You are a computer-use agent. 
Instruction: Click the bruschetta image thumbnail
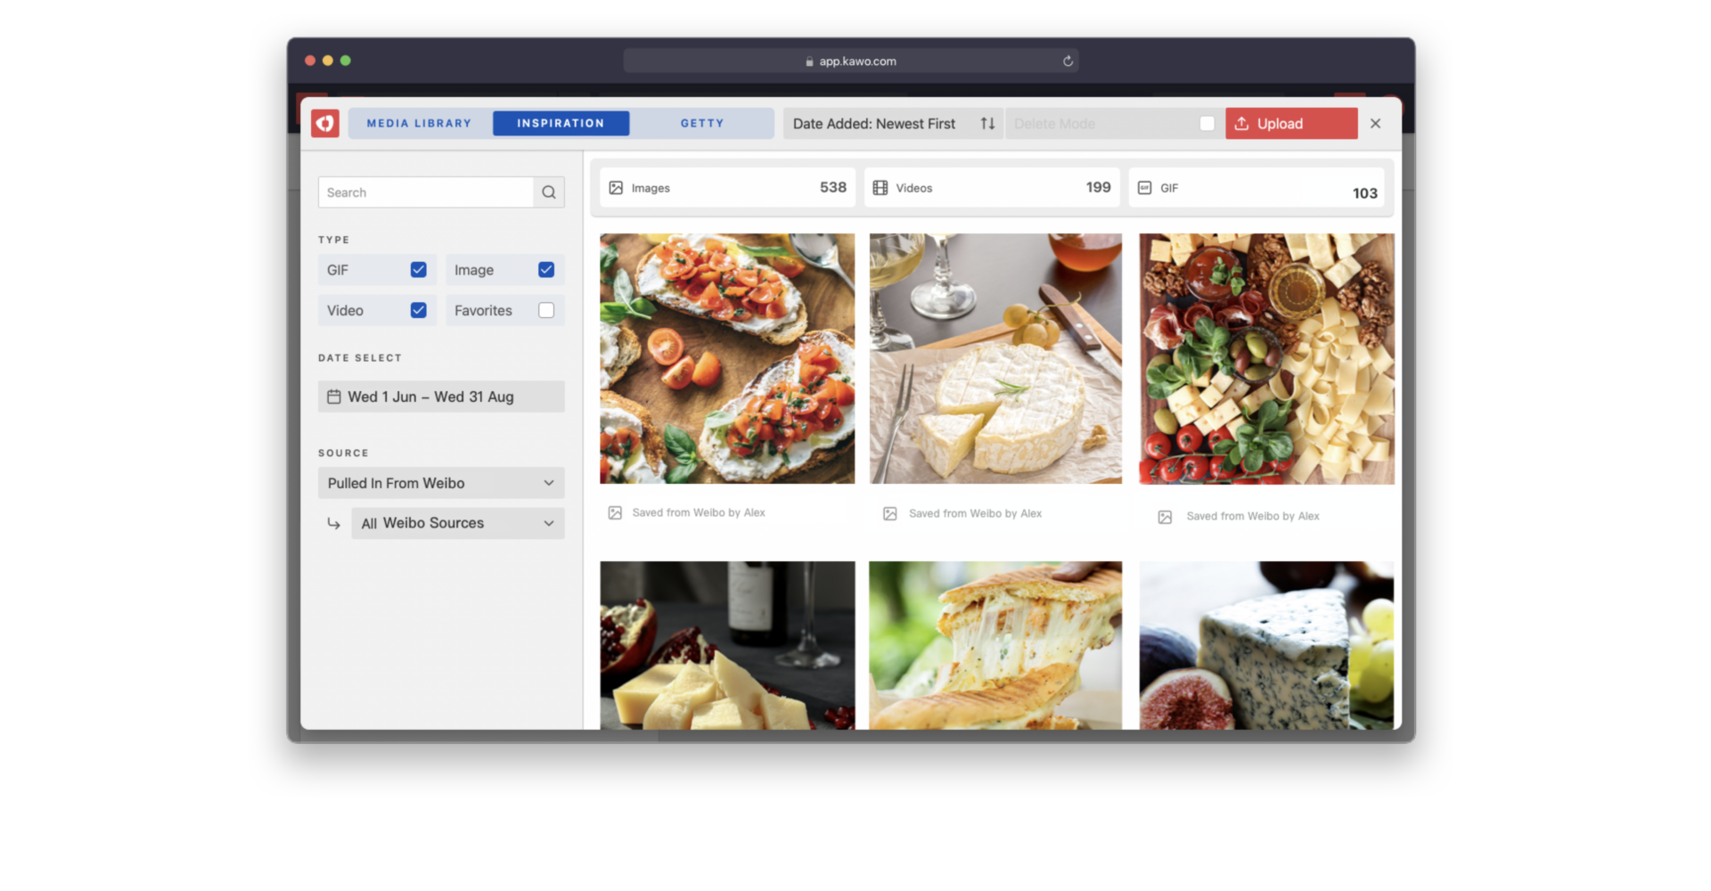pos(726,358)
